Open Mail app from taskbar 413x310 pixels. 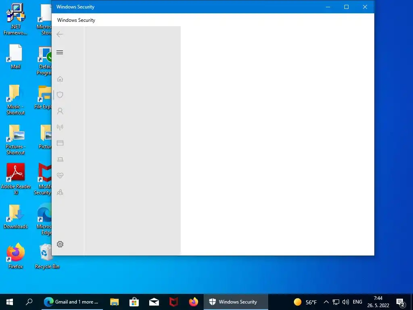pos(154,302)
